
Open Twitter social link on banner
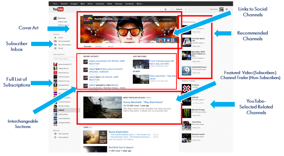(168, 40)
